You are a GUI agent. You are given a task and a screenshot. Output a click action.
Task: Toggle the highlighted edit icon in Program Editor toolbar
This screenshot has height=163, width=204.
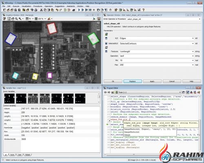pos(188,93)
